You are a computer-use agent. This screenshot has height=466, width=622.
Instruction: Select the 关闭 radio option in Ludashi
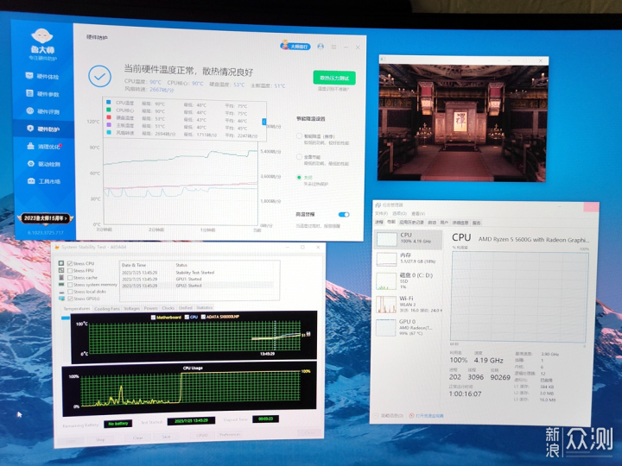[x=299, y=177]
